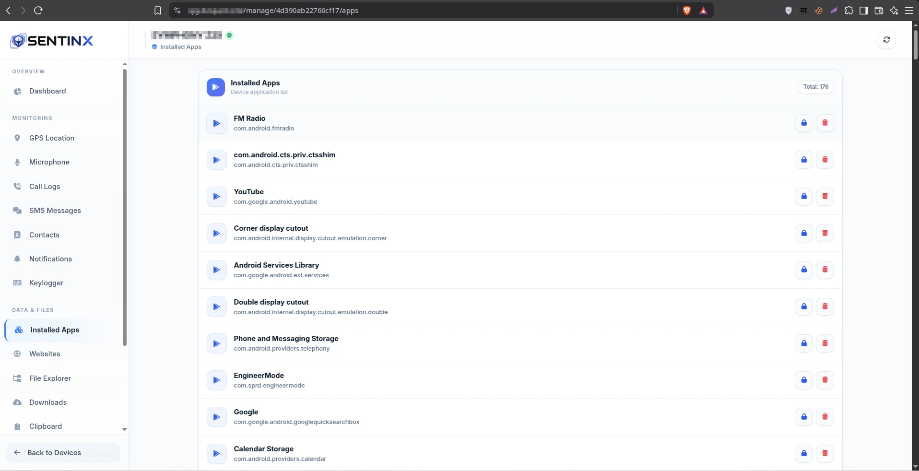The width and height of the screenshot is (919, 471).
Task: Launch EngineerMode via its play icon
Action: coord(216,380)
